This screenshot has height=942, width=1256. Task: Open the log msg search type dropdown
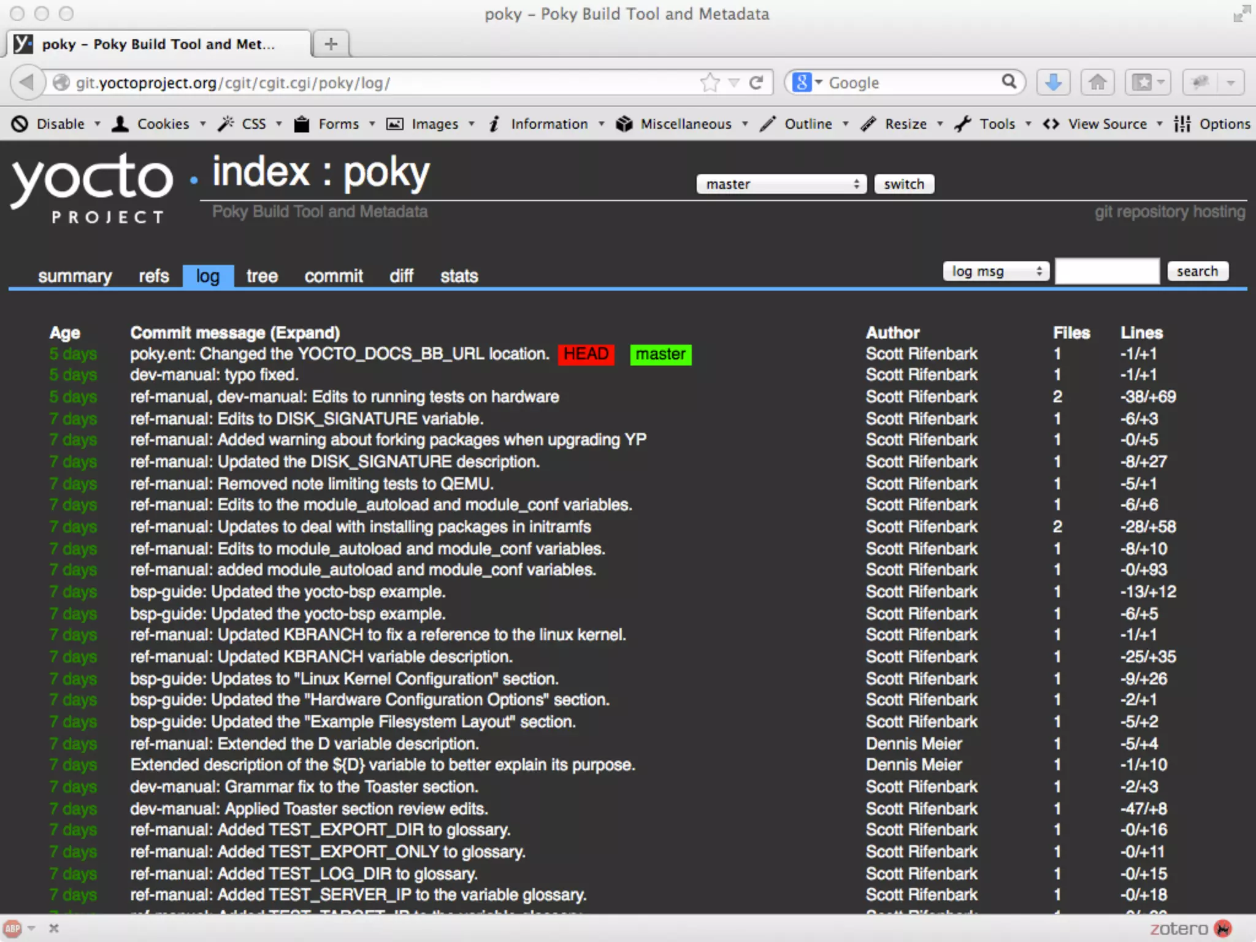click(x=995, y=271)
